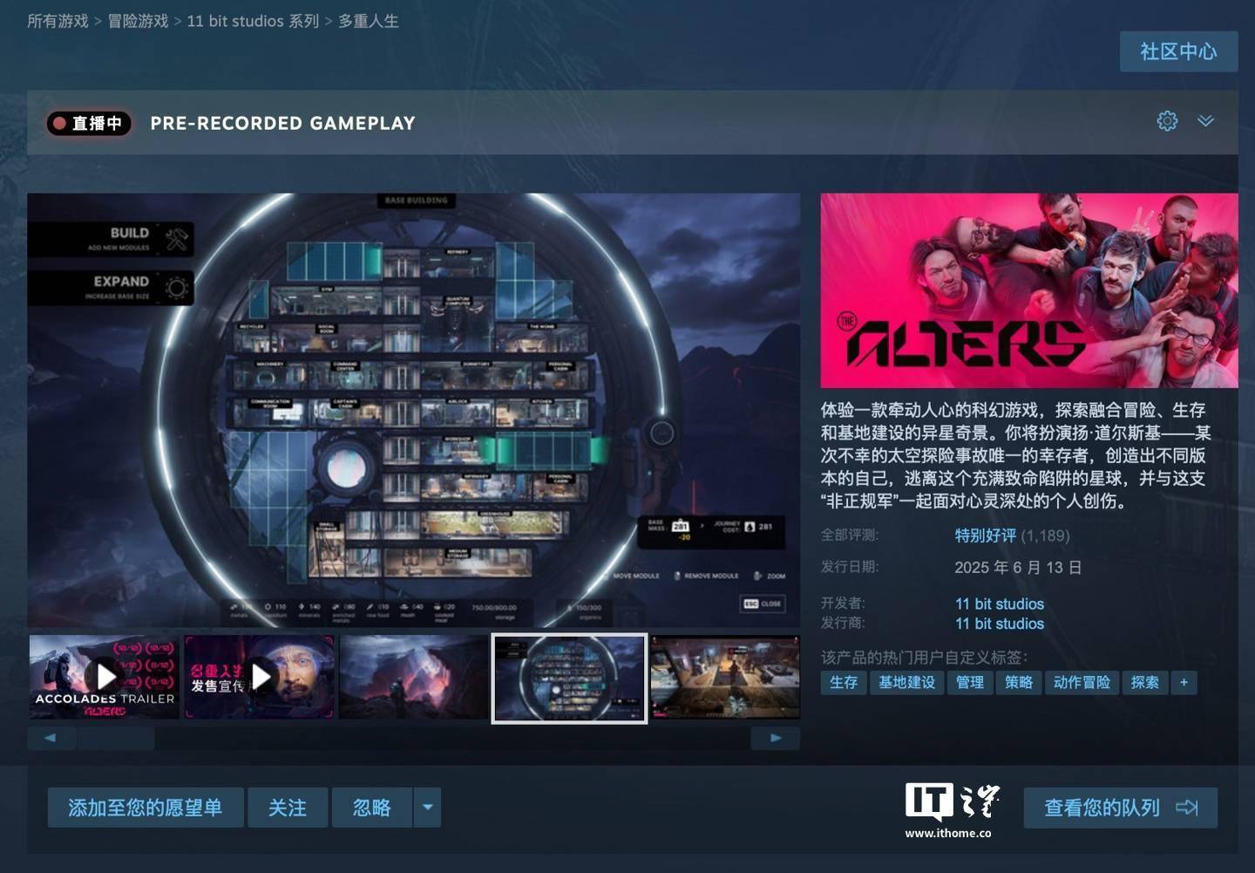Image resolution: width=1255 pixels, height=873 pixels.
Task: Select the interior room screenshot thumbnail
Action: (725, 677)
